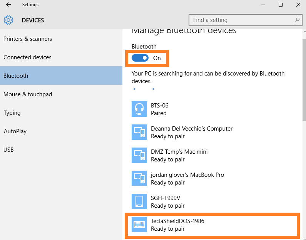The image size is (306, 240).
Task: Switch to Typing settings
Action: (x=12, y=113)
